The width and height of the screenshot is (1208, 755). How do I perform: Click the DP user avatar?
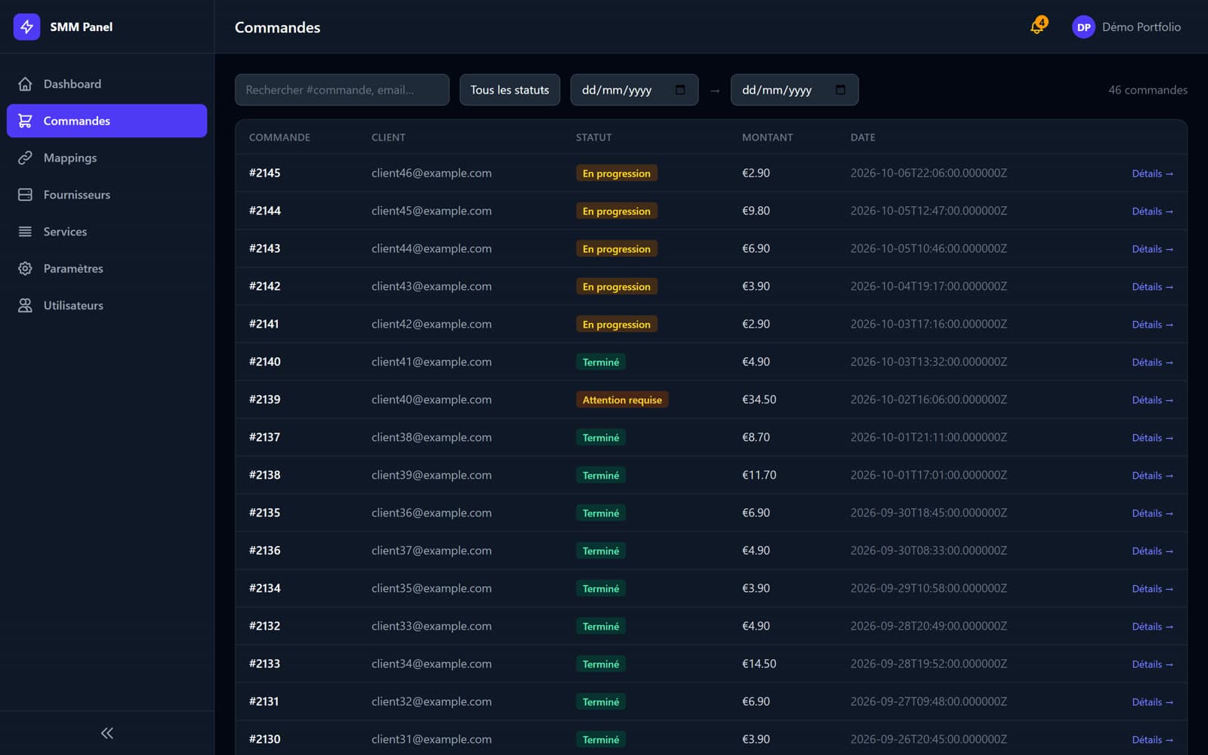pyautogui.click(x=1083, y=27)
